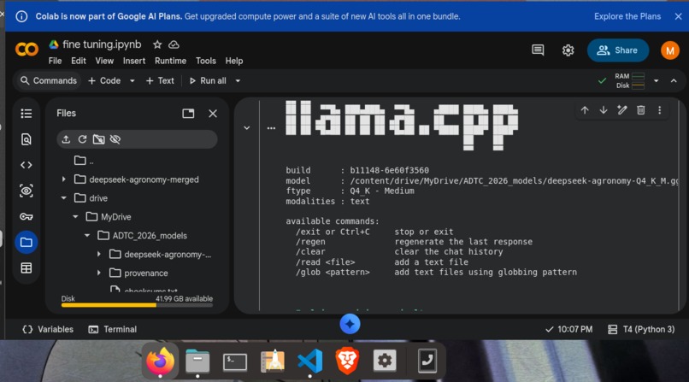Open Find and replace sidebar icon
The height and width of the screenshot is (382, 689).
[x=26, y=139]
